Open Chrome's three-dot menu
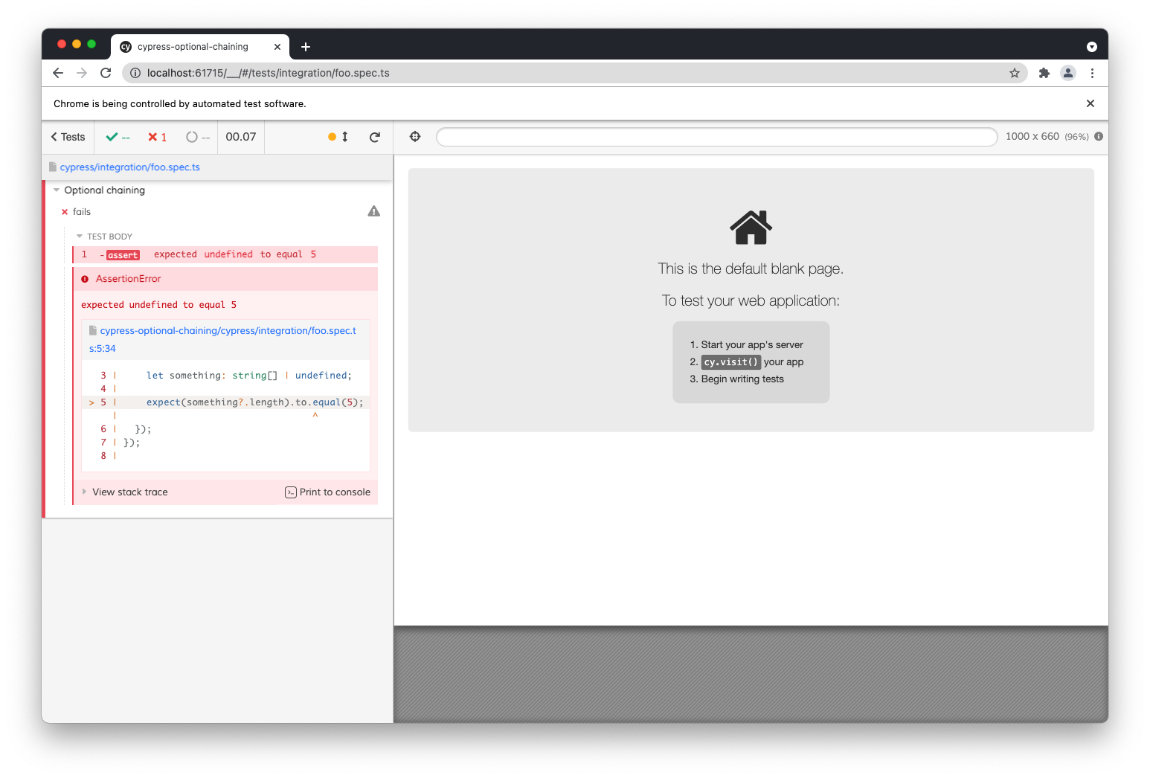Viewport: 1150px width, 778px height. [1092, 73]
